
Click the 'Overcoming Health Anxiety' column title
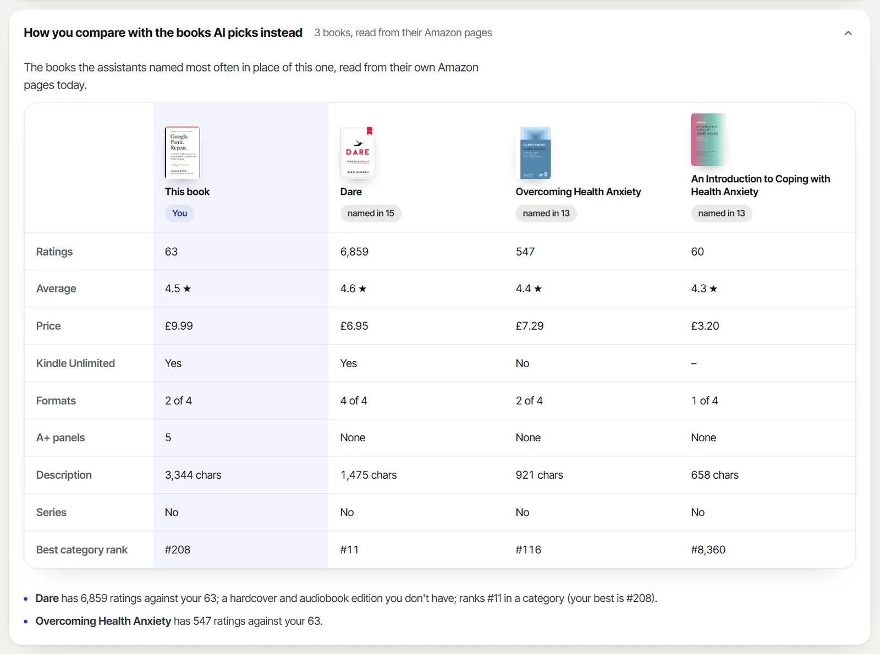(x=579, y=192)
